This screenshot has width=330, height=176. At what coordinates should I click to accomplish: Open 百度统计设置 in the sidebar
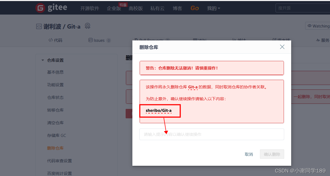(59, 173)
